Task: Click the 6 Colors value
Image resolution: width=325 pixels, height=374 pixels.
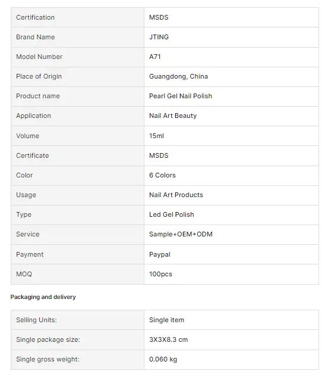Action: tap(162, 175)
